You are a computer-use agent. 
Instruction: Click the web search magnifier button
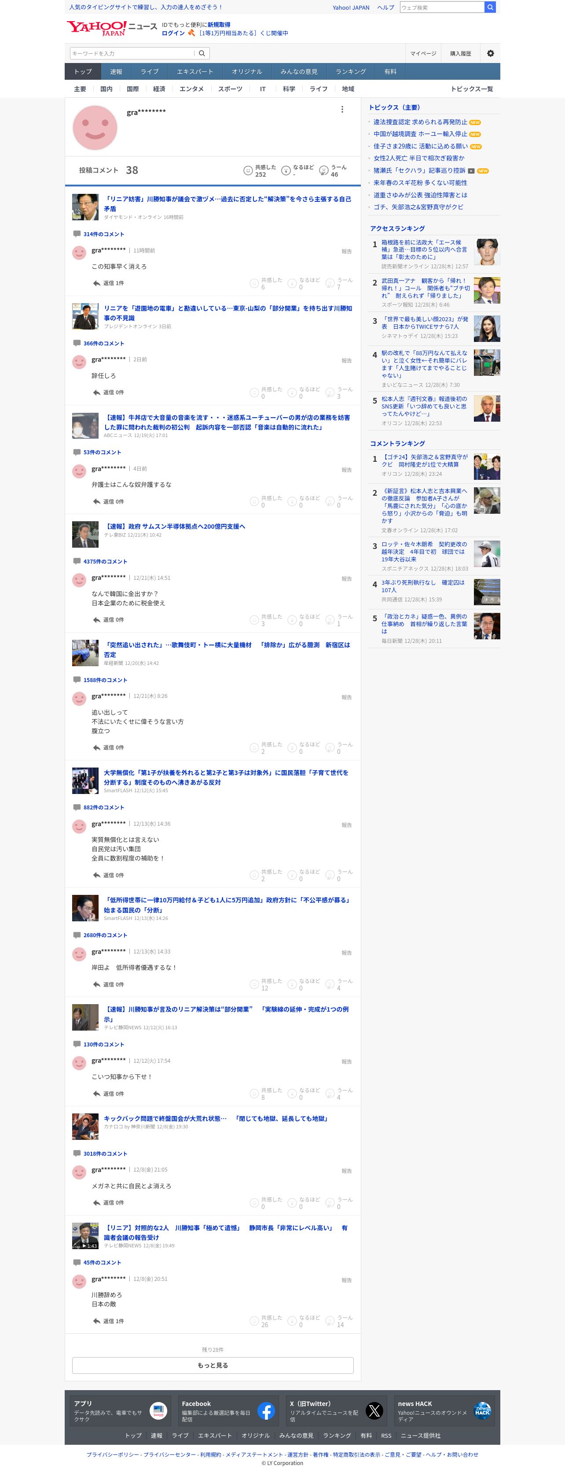(490, 7)
